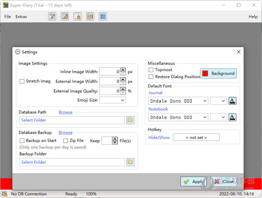Open the Journal editor toolbar icon
This screenshot has height=198, width=262.
click(x=52, y=17)
